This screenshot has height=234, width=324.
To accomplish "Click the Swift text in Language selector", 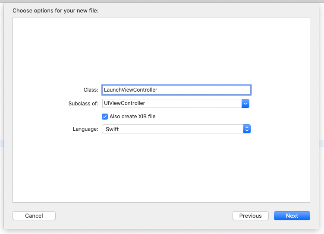I will tap(112, 129).
